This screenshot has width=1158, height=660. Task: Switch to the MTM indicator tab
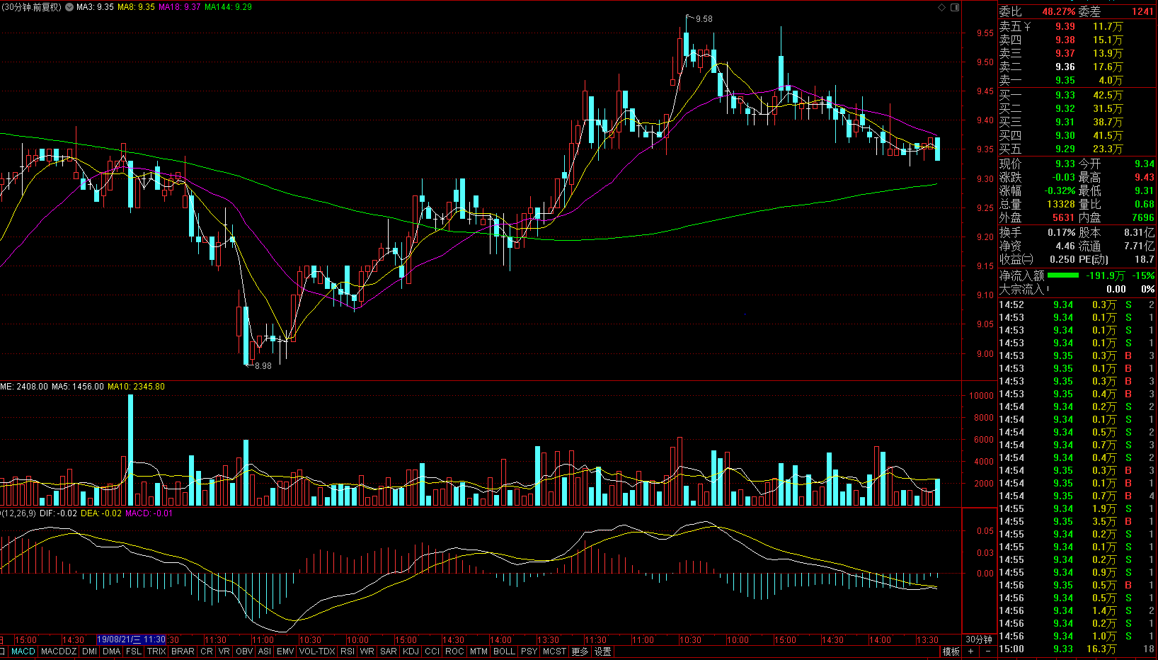pyautogui.click(x=478, y=652)
